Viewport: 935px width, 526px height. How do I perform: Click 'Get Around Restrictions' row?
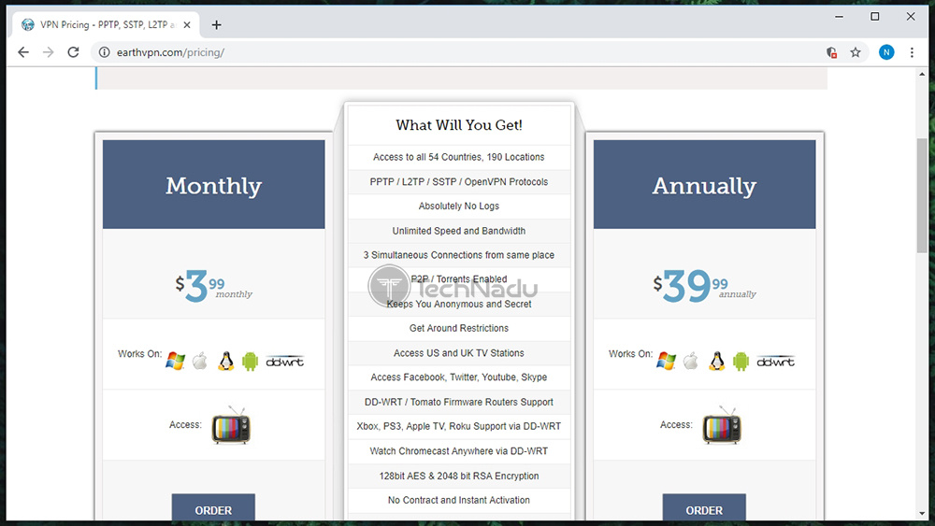coord(458,328)
